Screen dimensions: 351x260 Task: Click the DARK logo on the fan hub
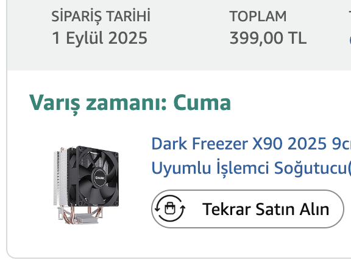click(x=100, y=177)
